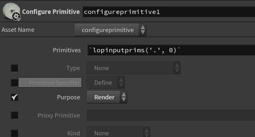The width and height of the screenshot is (255, 137).
Task: Open the configureprimitive Asset Name dropdown
Action: pyautogui.click(x=110, y=30)
